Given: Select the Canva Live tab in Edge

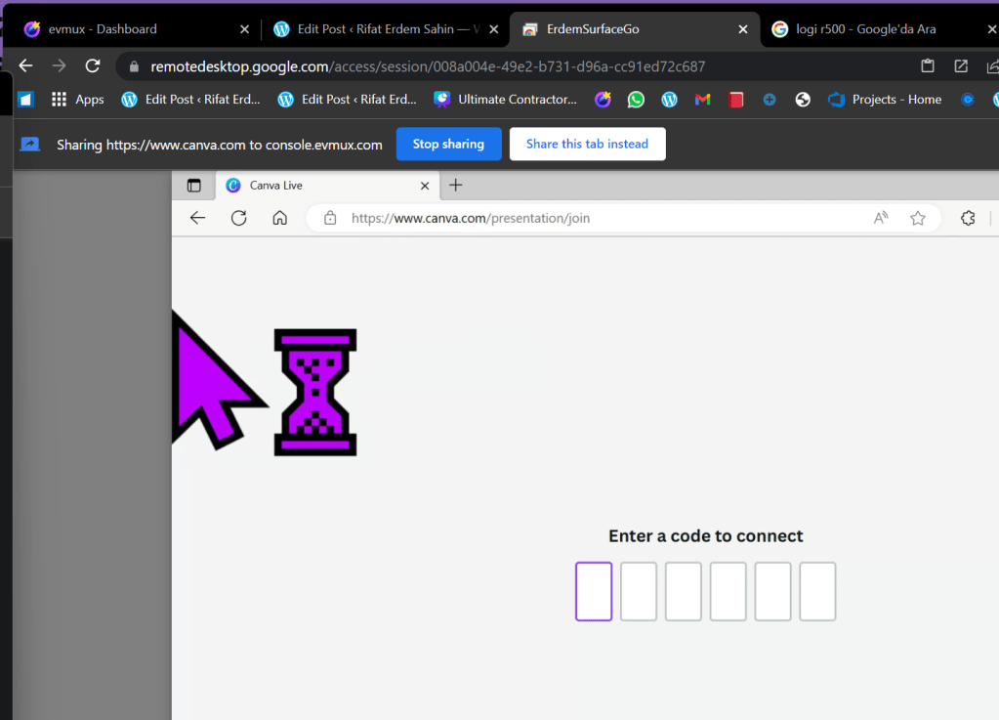Looking at the screenshot, I should [x=328, y=186].
